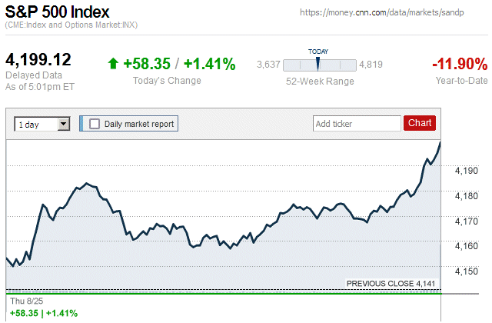Toggle the Daily market report checkbox
The width and height of the screenshot is (492, 323).
95,123
